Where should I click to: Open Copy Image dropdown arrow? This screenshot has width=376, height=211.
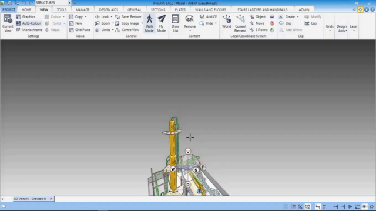(x=142, y=23)
